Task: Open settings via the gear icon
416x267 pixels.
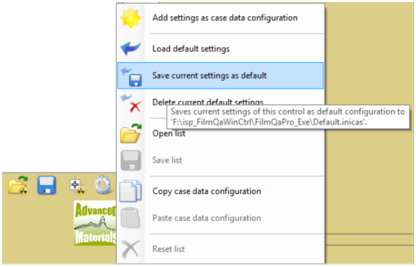Action: click(103, 185)
